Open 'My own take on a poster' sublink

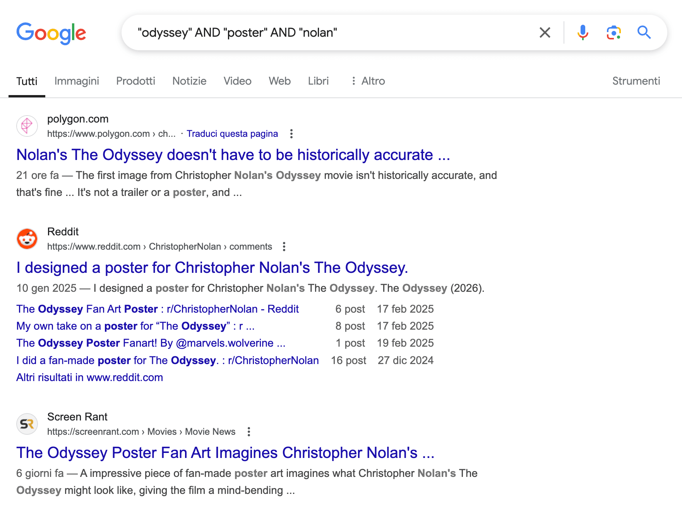point(135,326)
